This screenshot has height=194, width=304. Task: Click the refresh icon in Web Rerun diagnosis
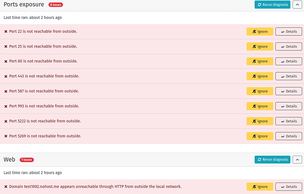(260, 160)
